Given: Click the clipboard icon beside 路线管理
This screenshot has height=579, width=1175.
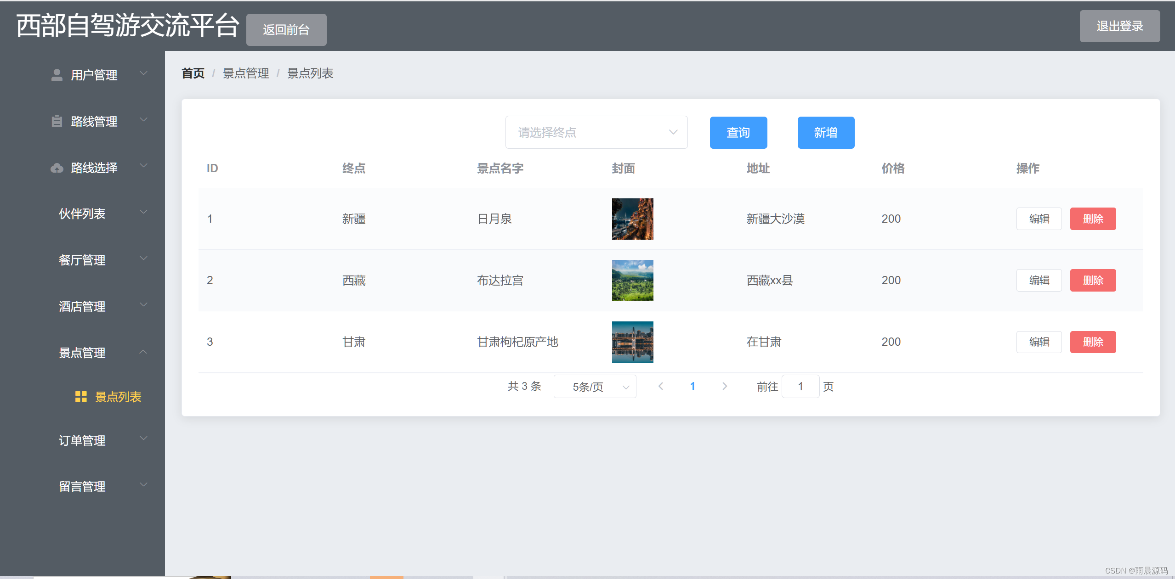Looking at the screenshot, I should pos(57,121).
